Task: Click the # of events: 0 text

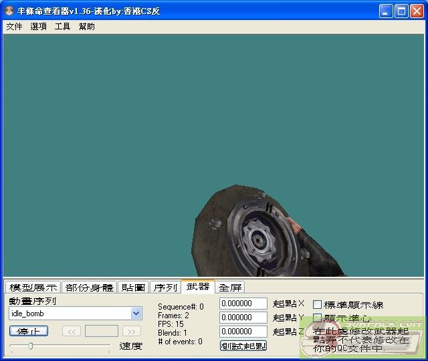Action: tap(180, 342)
